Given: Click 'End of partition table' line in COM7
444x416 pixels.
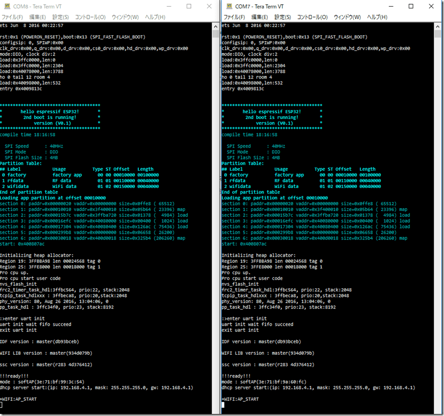Looking at the screenshot, I should pyautogui.click(x=251, y=192).
